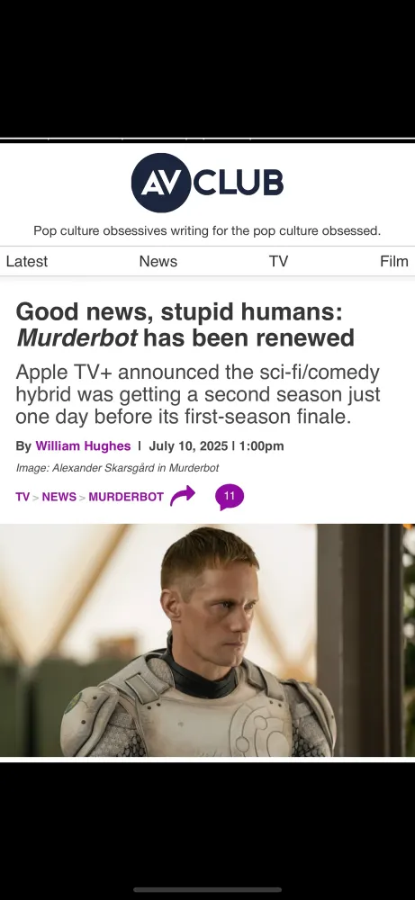The height and width of the screenshot is (900, 415).
Task: Click the 1:00pm publish time
Action: (x=261, y=446)
